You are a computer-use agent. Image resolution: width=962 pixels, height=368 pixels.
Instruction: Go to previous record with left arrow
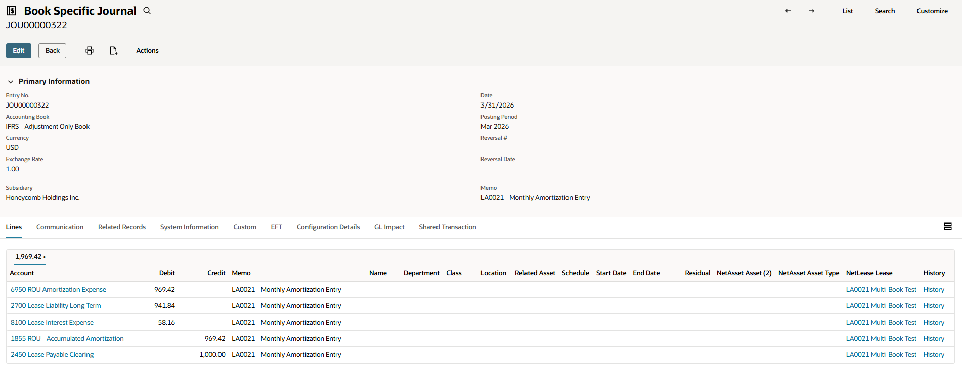coord(788,11)
